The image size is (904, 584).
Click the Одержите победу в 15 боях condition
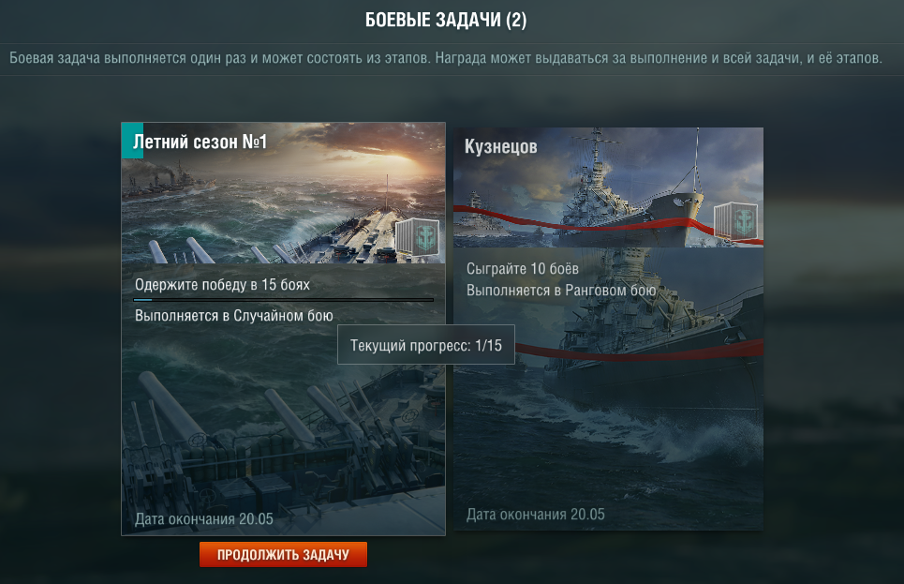pos(222,284)
